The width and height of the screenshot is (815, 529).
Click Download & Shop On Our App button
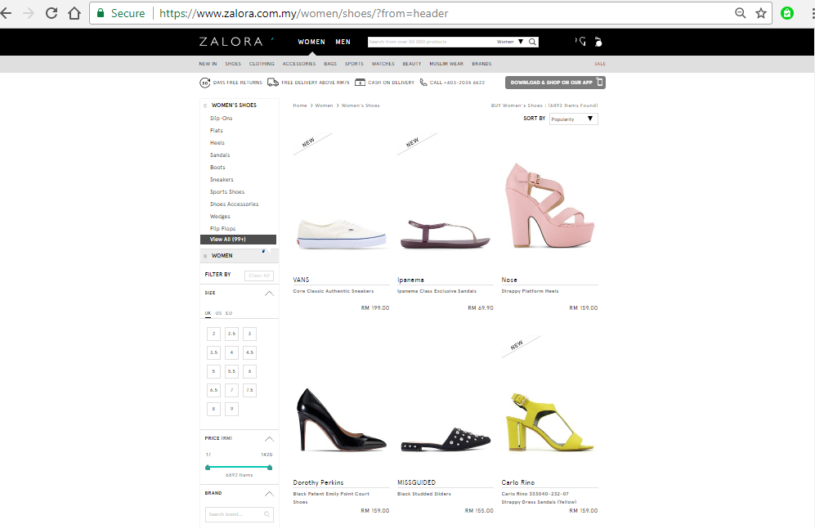(x=555, y=82)
